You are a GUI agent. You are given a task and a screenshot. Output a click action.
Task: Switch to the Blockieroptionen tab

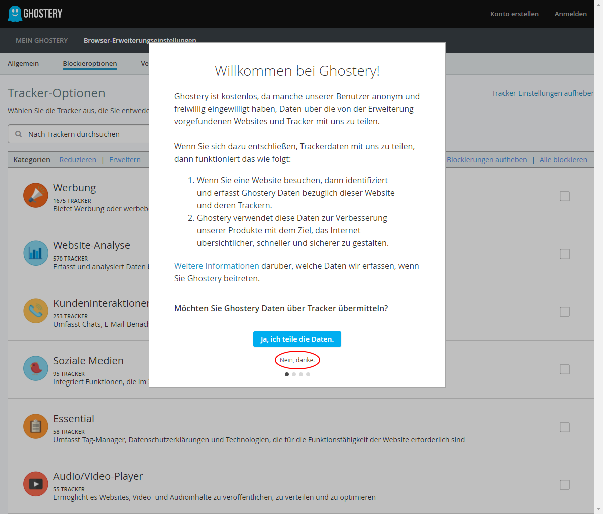[x=90, y=64]
